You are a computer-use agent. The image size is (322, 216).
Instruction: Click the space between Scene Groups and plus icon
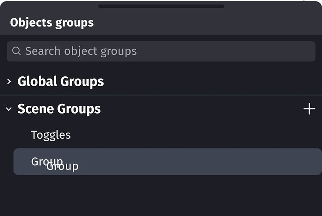pyautogui.click(x=201, y=109)
